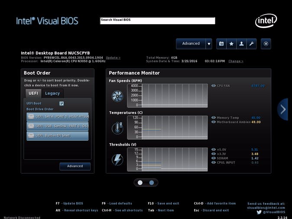Click drive icon of Built-in EFI Shell entry
Screen dimensions: 292x219
pos(31,135)
